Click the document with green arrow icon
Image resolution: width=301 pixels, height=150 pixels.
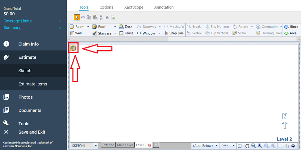(113, 18)
